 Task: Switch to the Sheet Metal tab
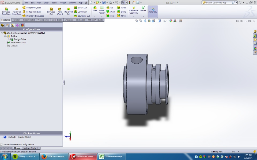coord(29,20)
